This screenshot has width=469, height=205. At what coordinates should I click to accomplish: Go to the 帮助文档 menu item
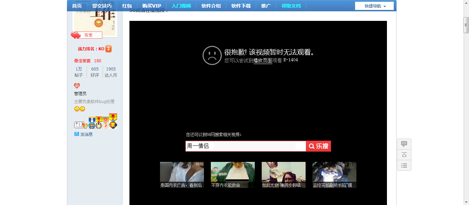pyautogui.click(x=291, y=6)
